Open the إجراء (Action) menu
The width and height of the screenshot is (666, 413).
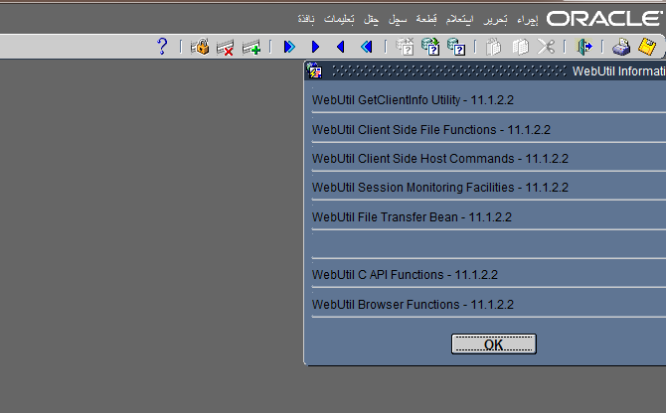[x=528, y=19]
